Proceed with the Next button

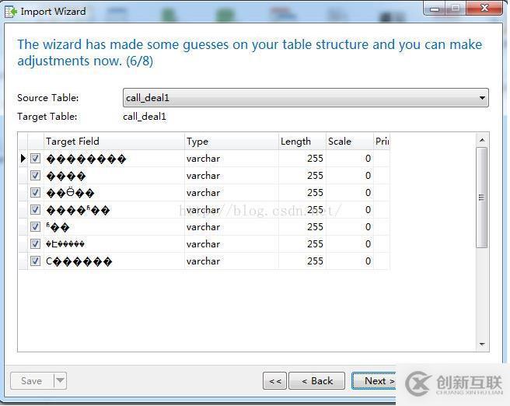point(374,380)
